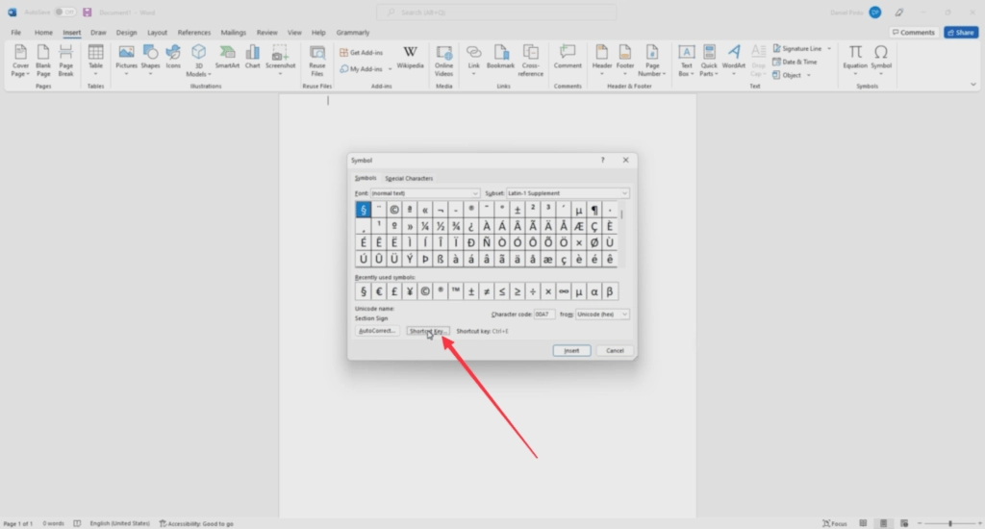Add a Bookmark

click(x=500, y=58)
